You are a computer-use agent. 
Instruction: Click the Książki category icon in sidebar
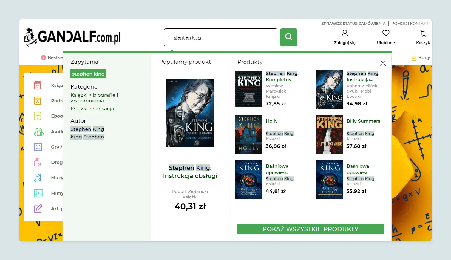(38, 85)
